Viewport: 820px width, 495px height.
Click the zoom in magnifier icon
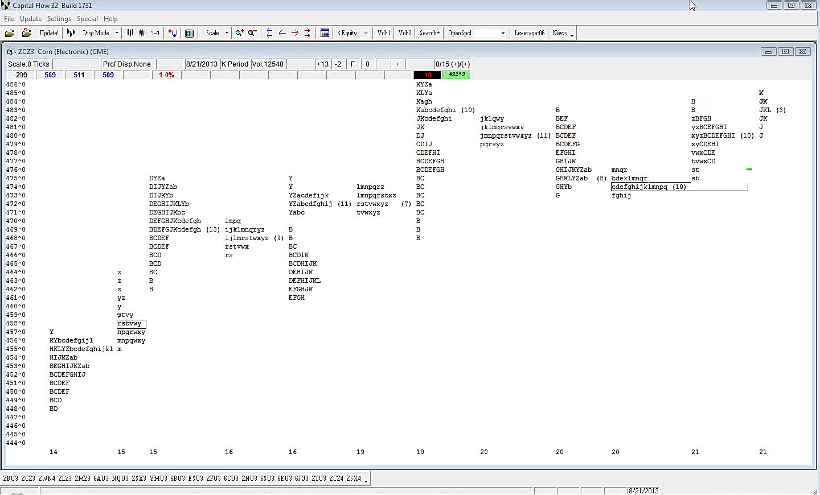tap(240, 33)
